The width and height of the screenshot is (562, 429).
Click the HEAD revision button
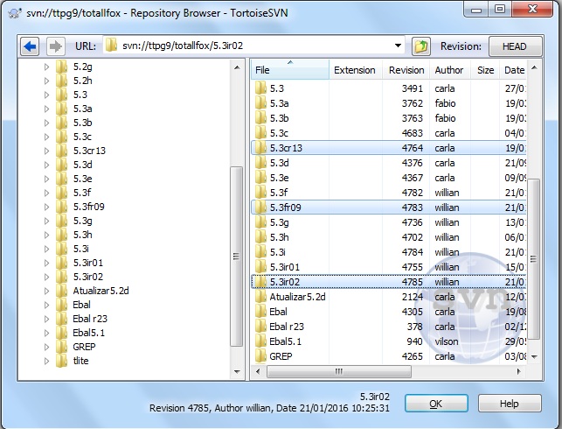click(x=515, y=46)
